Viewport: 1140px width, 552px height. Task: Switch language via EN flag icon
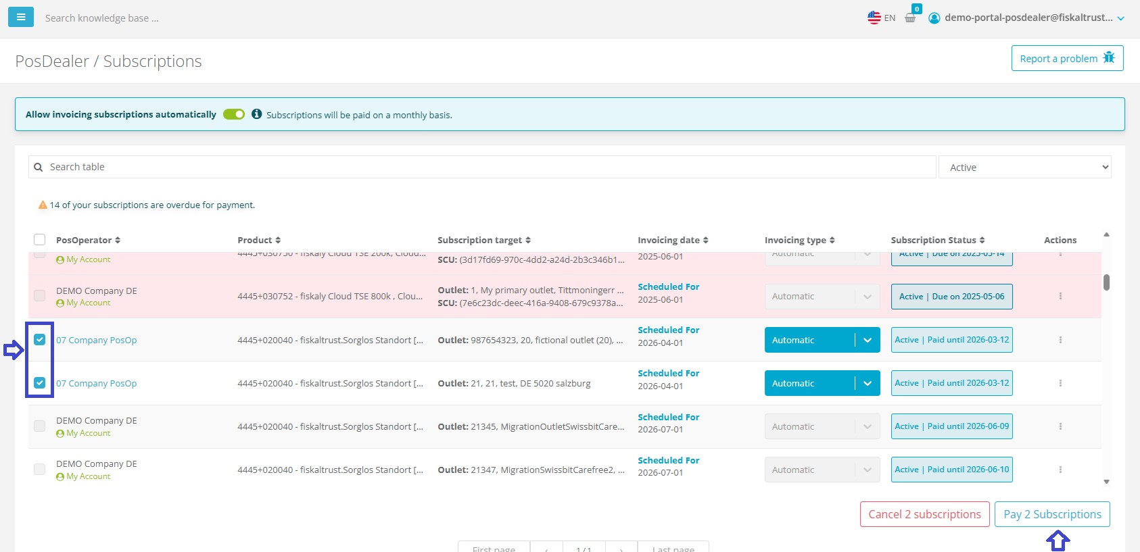874,18
